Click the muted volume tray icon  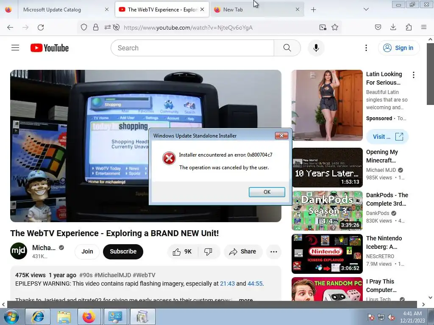click(x=391, y=317)
